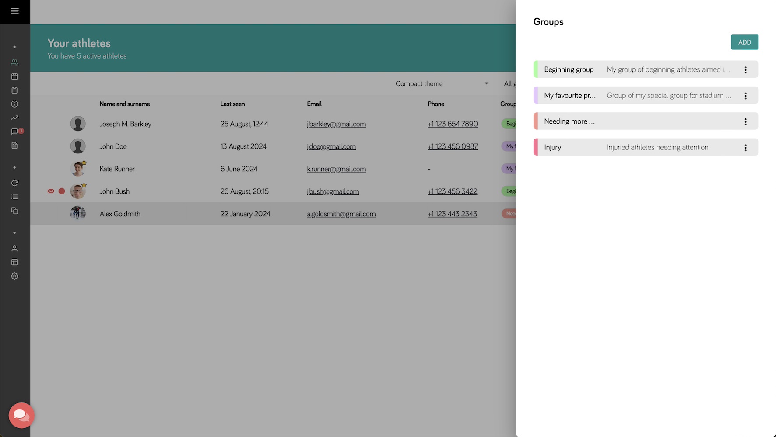Click phone number +1 123 456 0987
The width and height of the screenshot is (776, 437).
(453, 146)
